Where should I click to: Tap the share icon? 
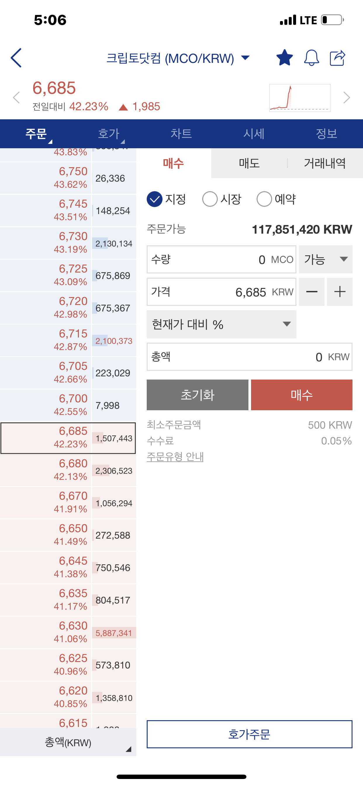[x=337, y=58]
